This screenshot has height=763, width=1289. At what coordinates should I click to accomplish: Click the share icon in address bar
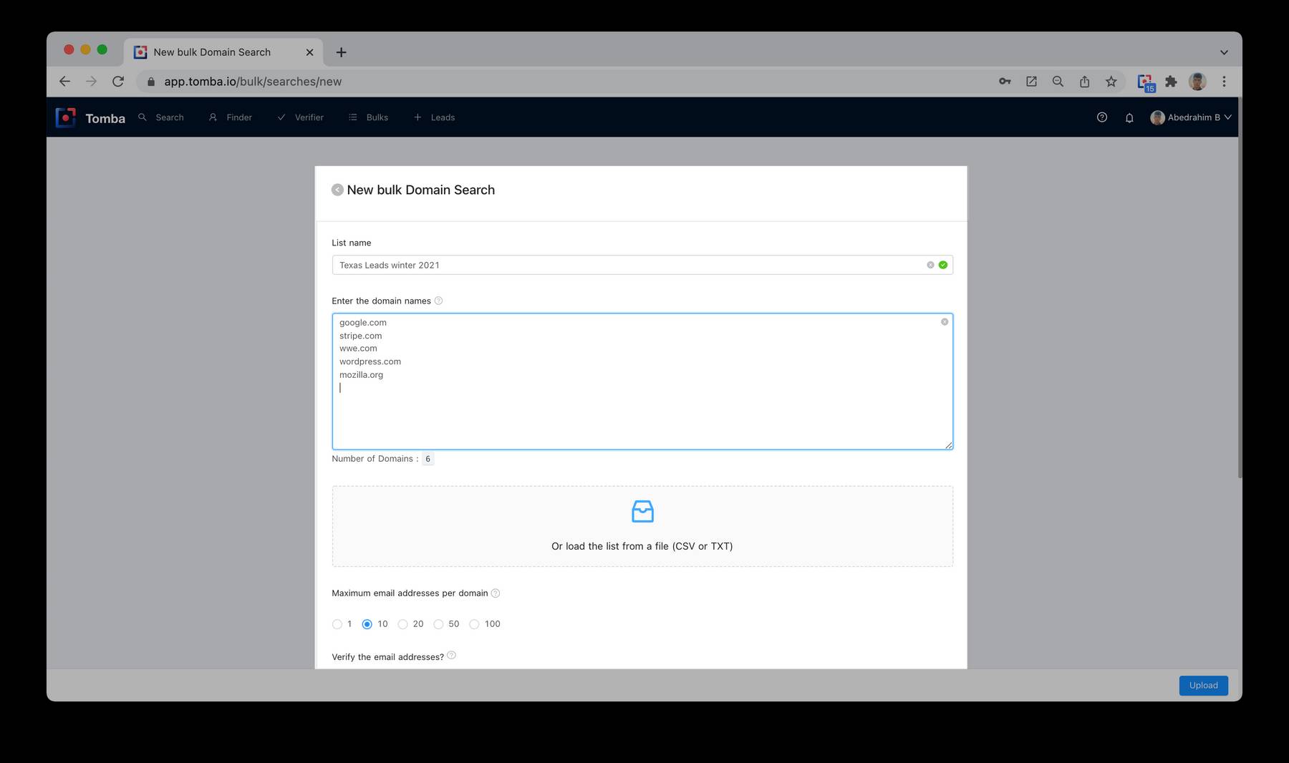(1084, 82)
